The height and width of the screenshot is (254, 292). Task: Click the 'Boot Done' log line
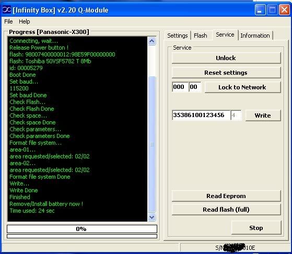pos(22,75)
